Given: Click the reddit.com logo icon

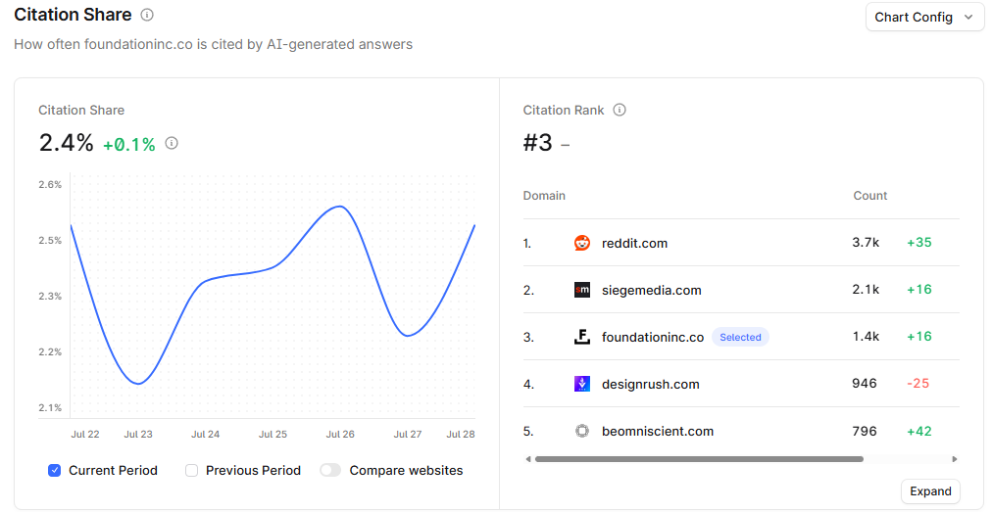Looking at the screenshot, I should click(582, 243).
